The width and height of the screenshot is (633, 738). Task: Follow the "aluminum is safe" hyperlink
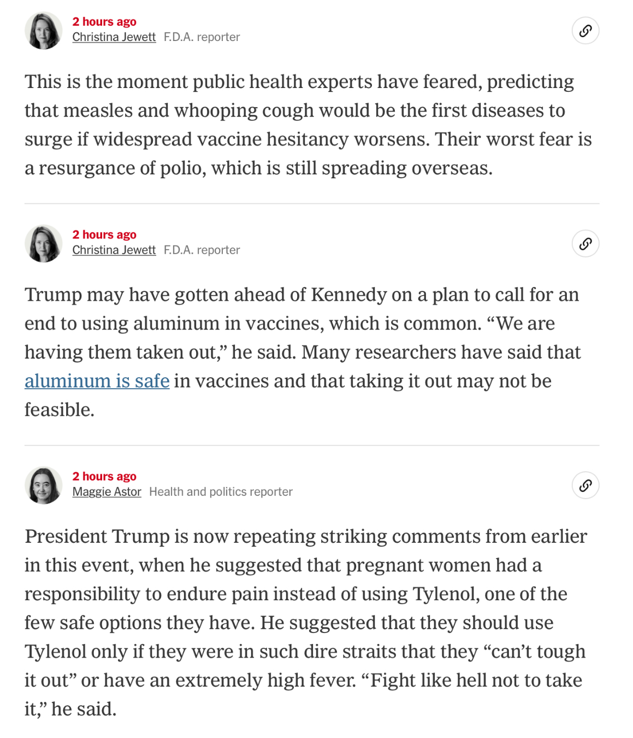[x=97, y=381]
